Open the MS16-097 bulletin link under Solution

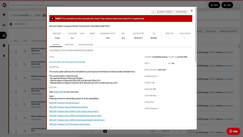tap(59, 92)
